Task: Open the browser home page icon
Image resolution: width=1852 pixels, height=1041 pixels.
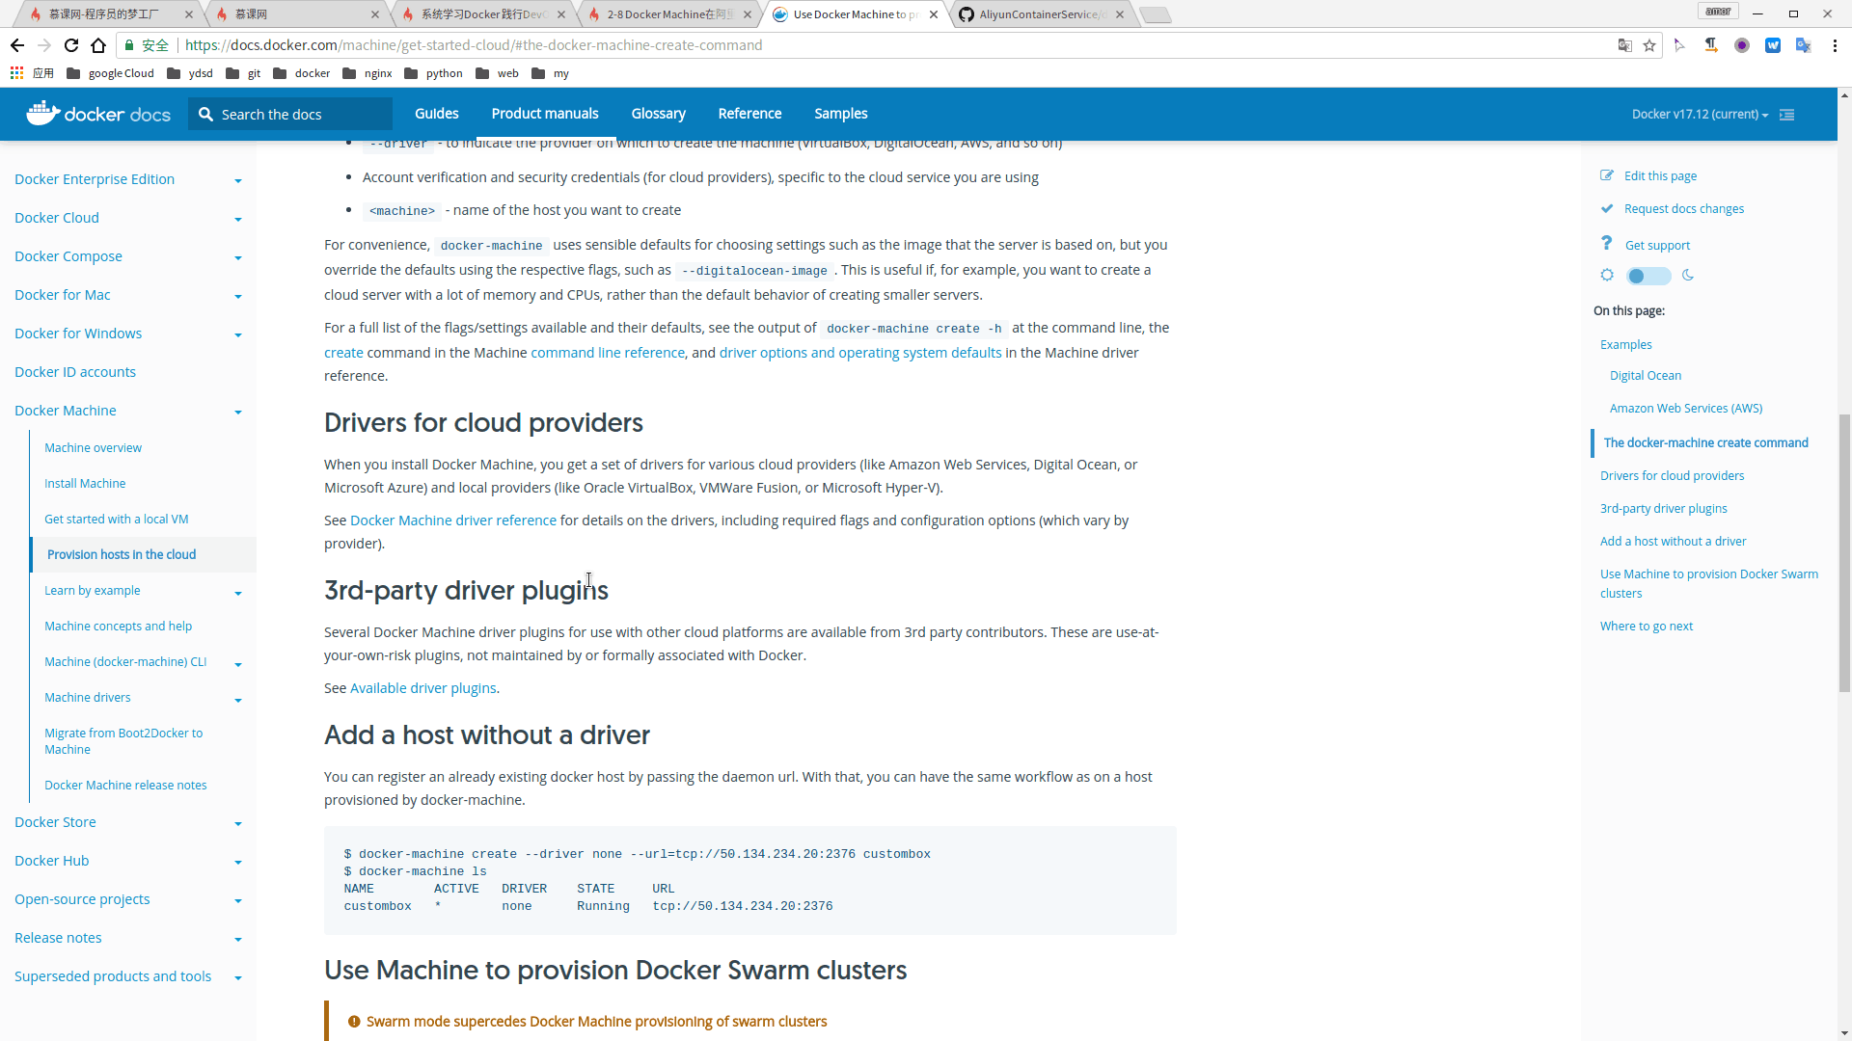Action: [x=98, y=45]
